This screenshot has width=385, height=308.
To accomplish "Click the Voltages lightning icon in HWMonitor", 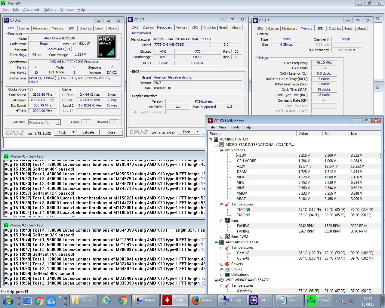I will (227, 150).
